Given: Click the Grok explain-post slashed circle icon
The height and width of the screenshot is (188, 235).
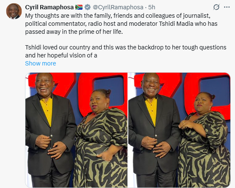Looking at the screenshot, I should [216, 7].
